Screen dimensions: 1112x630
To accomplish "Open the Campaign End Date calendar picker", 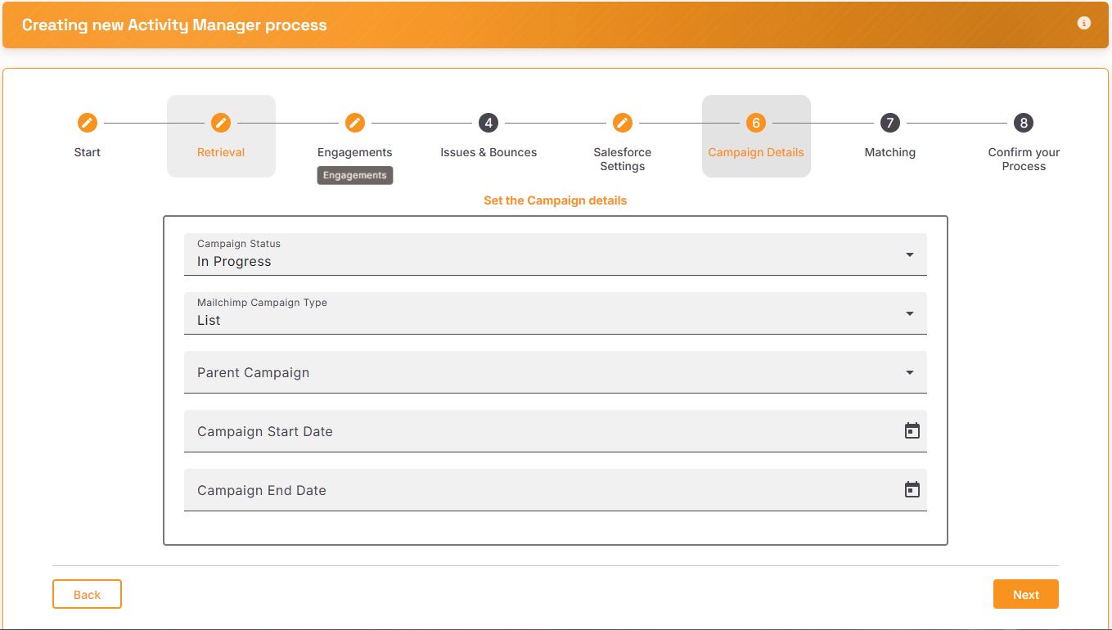I will pyautogui.click(x=912, y=489).
